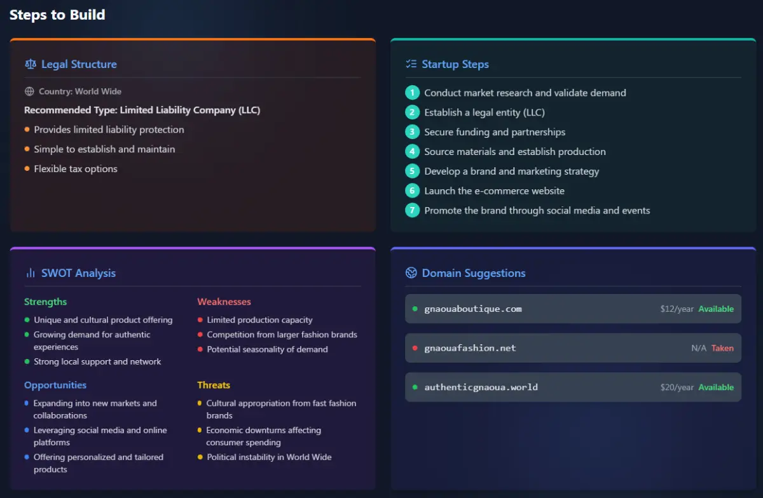Select the gnaouaboutique.com domain name
763x498 pixels.
point(473,309)
